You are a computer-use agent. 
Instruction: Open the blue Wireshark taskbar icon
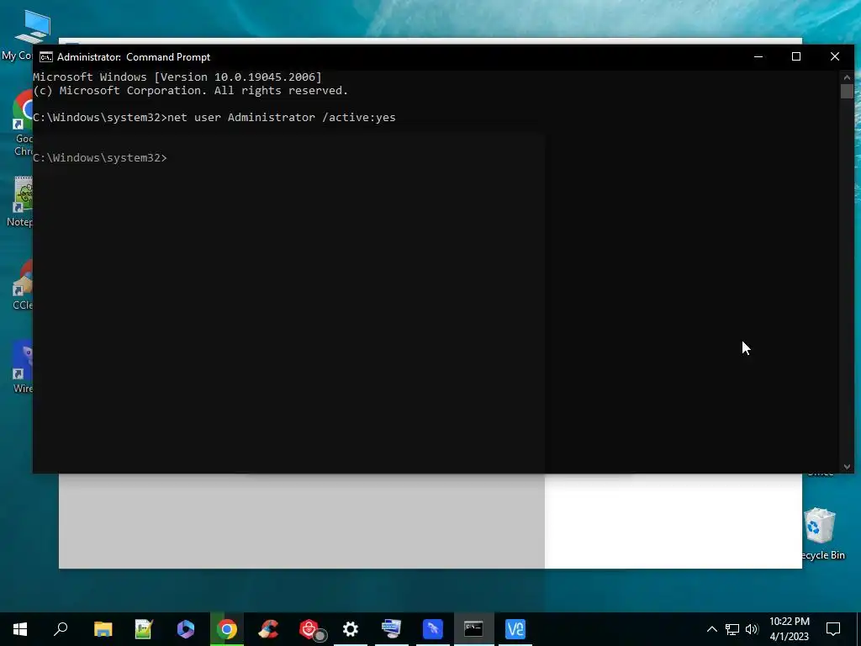point(433,629)
